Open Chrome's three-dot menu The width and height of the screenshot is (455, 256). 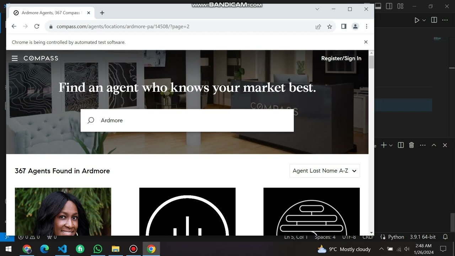pyautogui.click(x=366, y=26)
